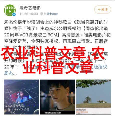Image resolution: width=115 pixels, height=117 pixels.
Task: Open the palm tree landscape thumbnail
Action: (94, 97)
